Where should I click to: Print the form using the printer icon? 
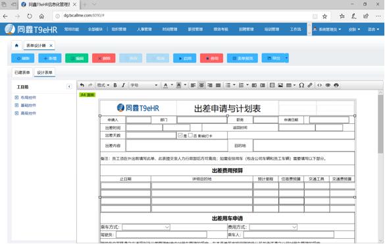(x=336, y=85)
